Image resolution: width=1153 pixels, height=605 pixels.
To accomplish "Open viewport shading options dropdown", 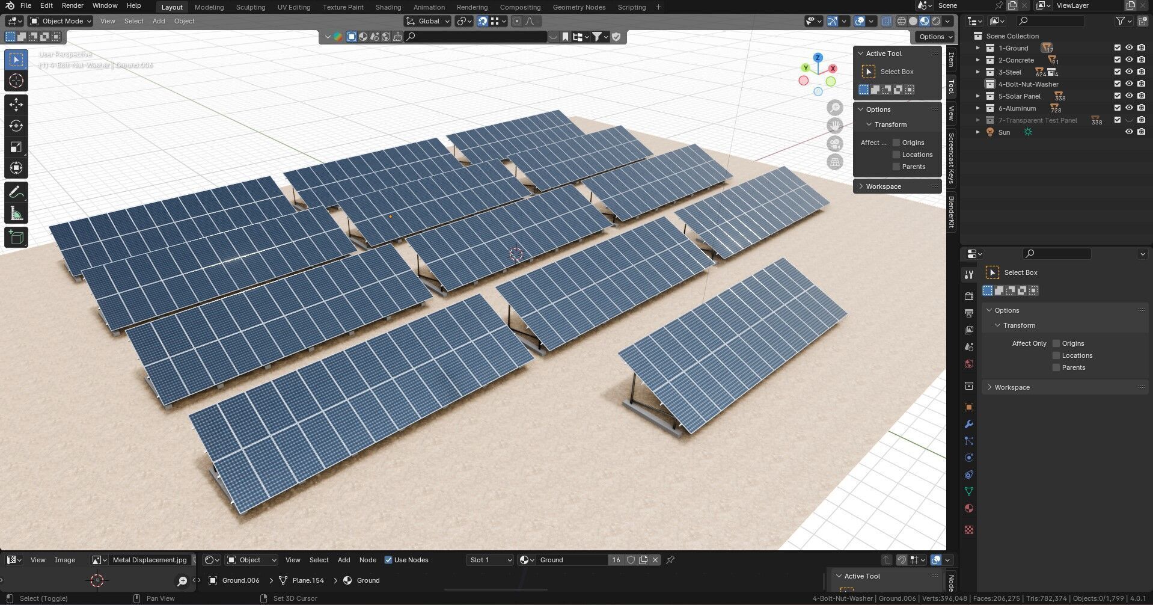I will coord(948,21).
